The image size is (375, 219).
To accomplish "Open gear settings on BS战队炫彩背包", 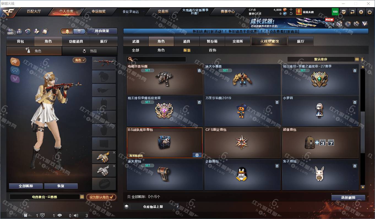I will point(197,155).
